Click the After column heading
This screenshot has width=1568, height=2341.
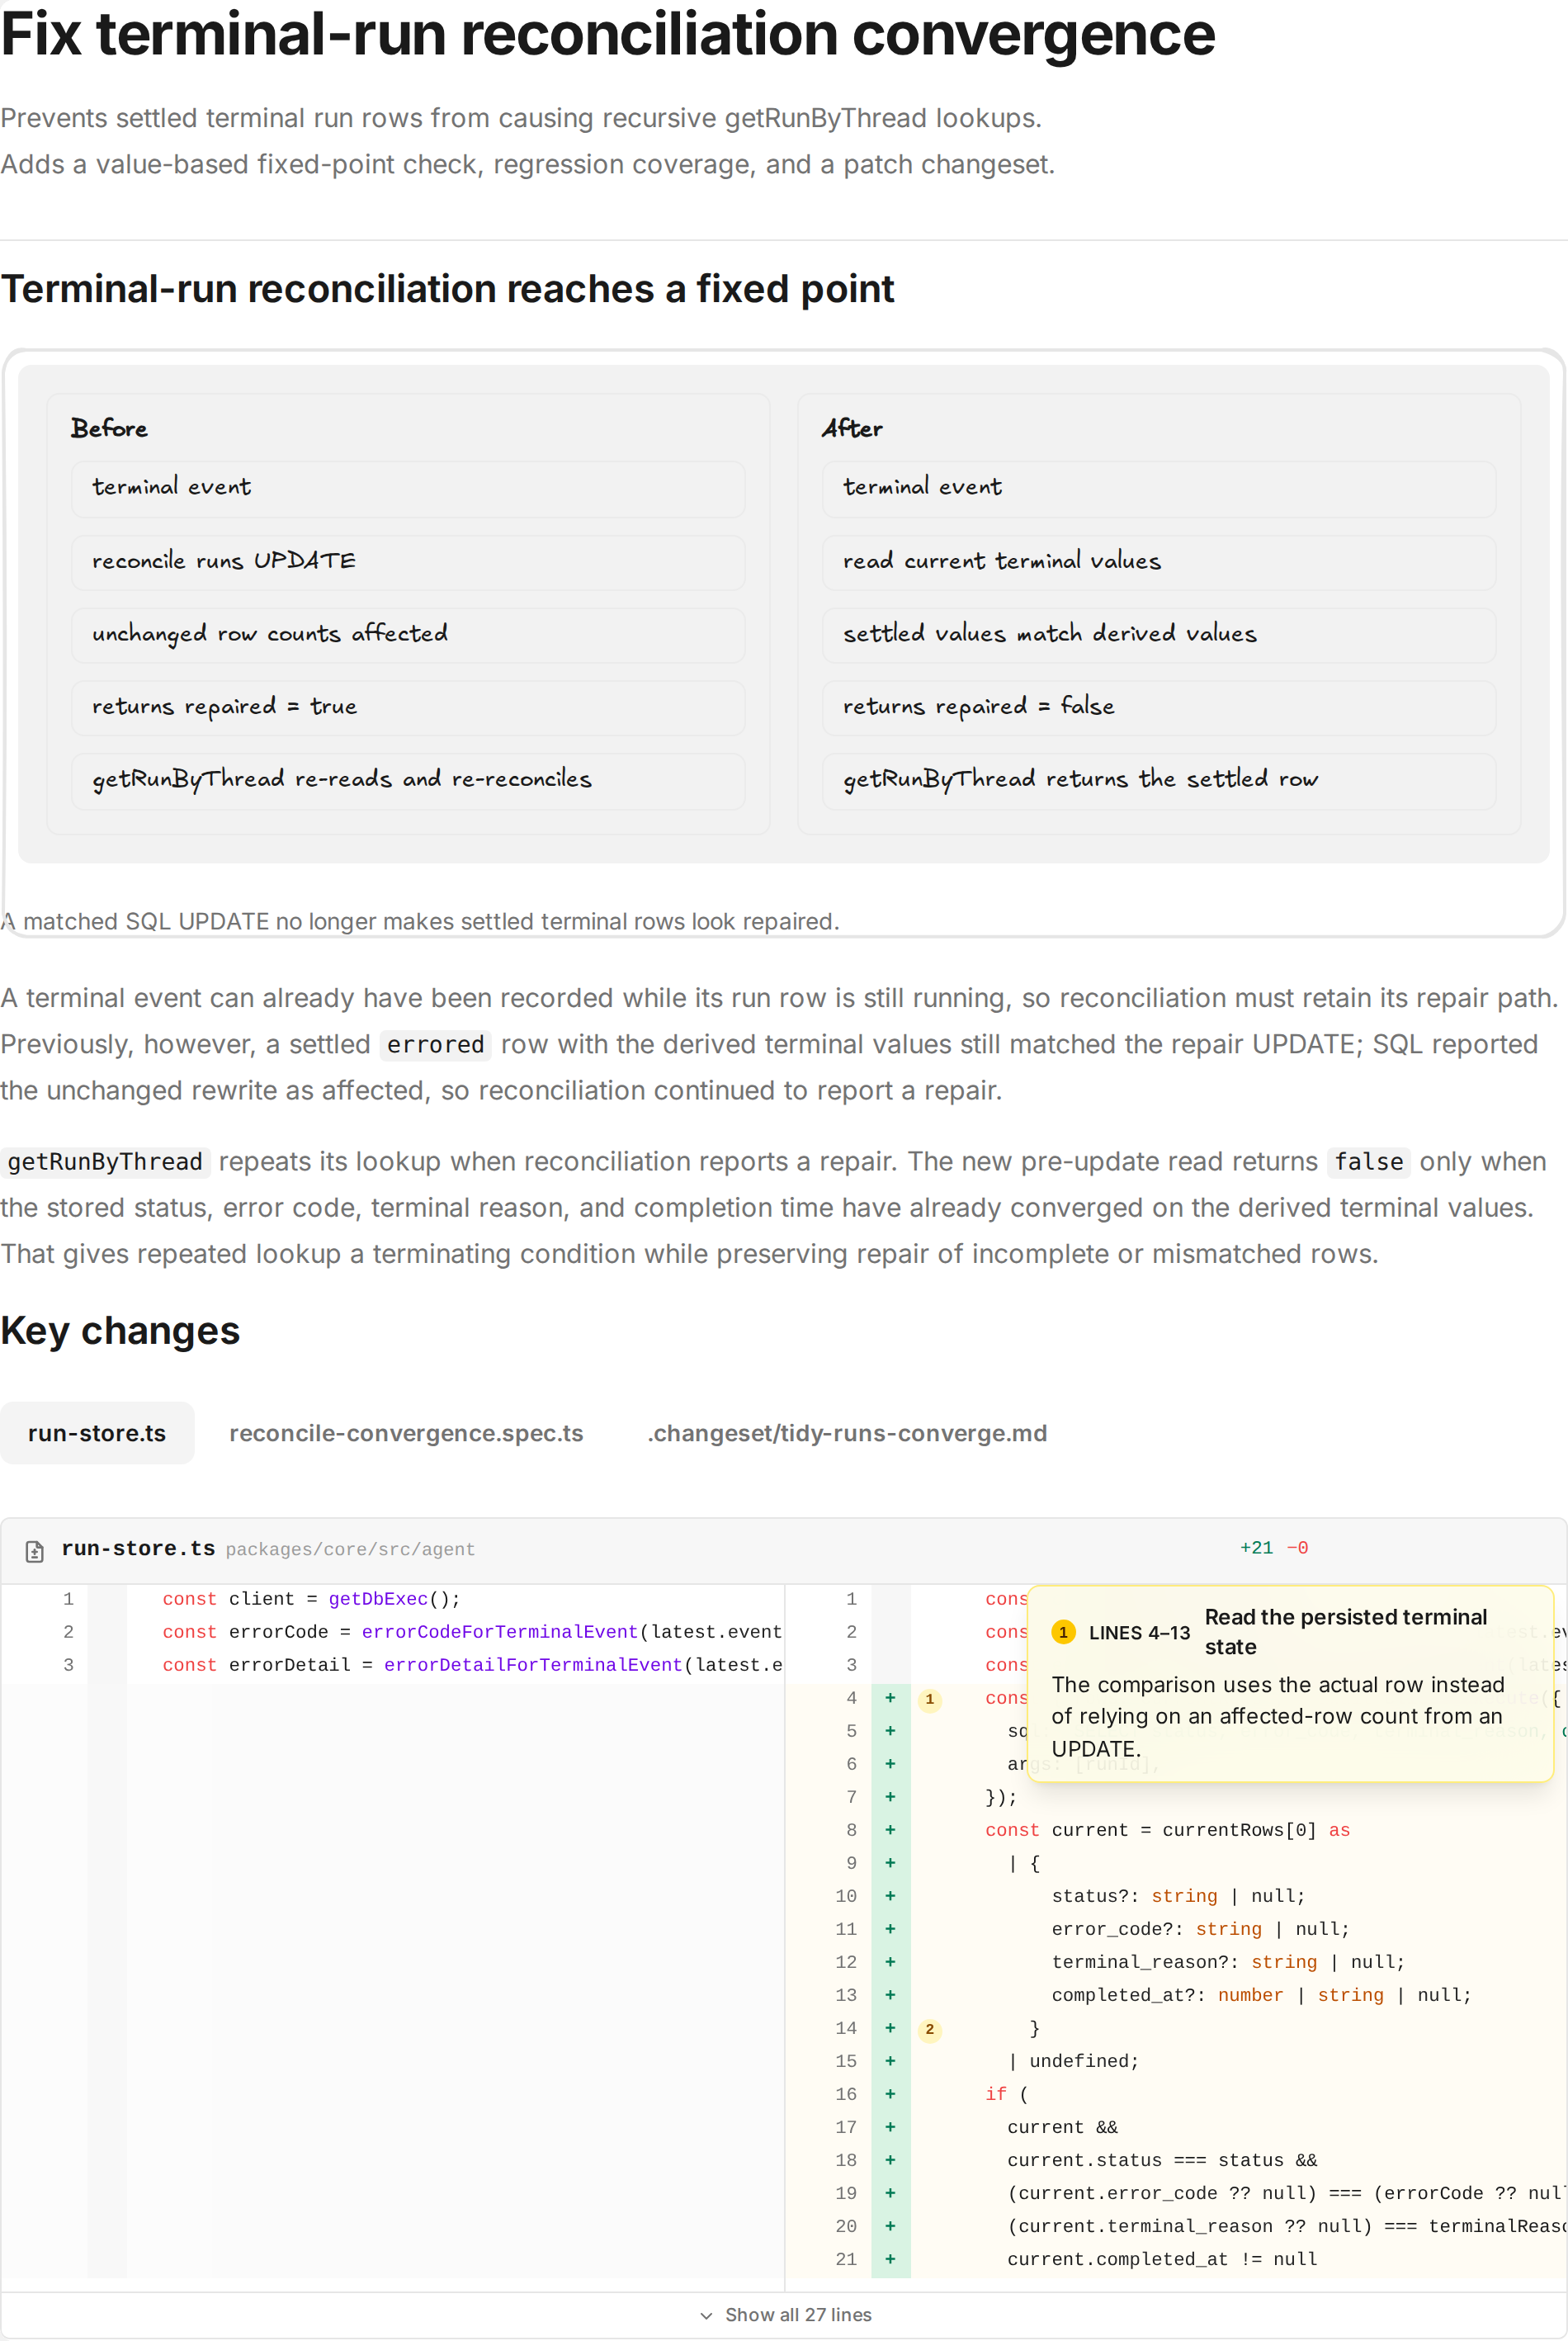(852, 428)
